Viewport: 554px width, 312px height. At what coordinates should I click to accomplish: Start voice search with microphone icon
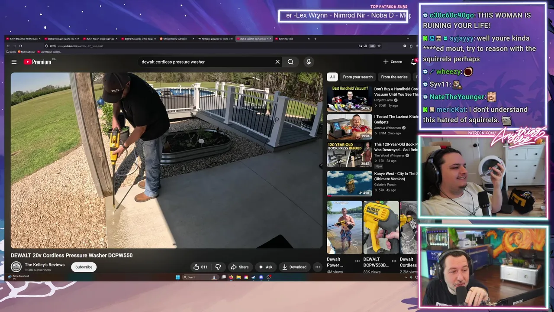[x=309, y=62]
